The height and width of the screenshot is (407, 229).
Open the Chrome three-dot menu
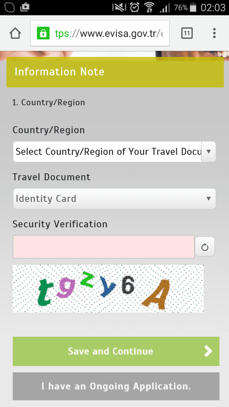(214, 33)
